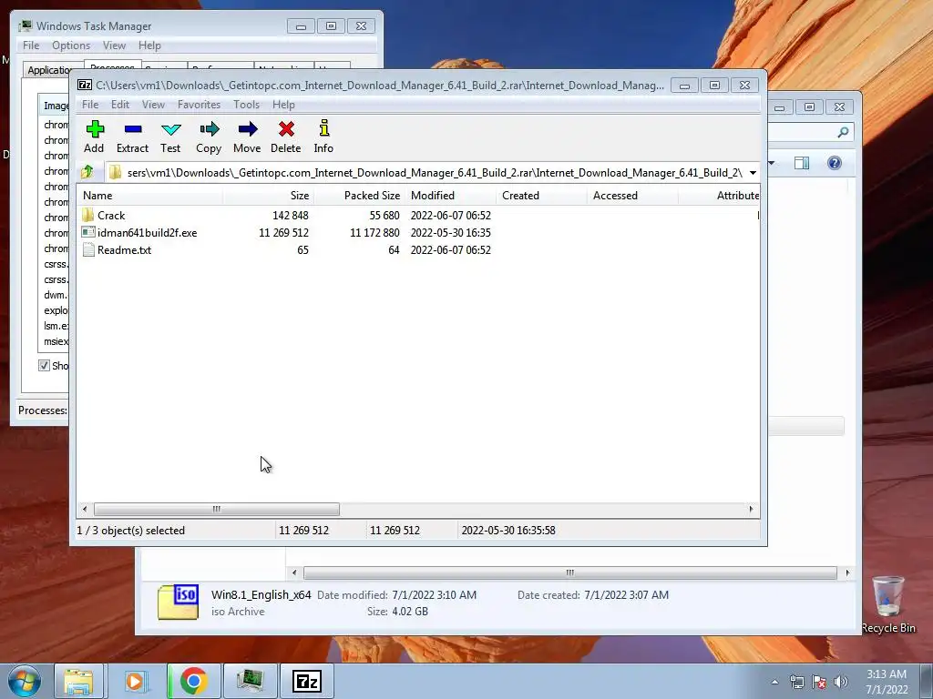The width and height of the screenshot is (933, 699).
Task: Click the Crack folder icon
Action: pos(88,215)
